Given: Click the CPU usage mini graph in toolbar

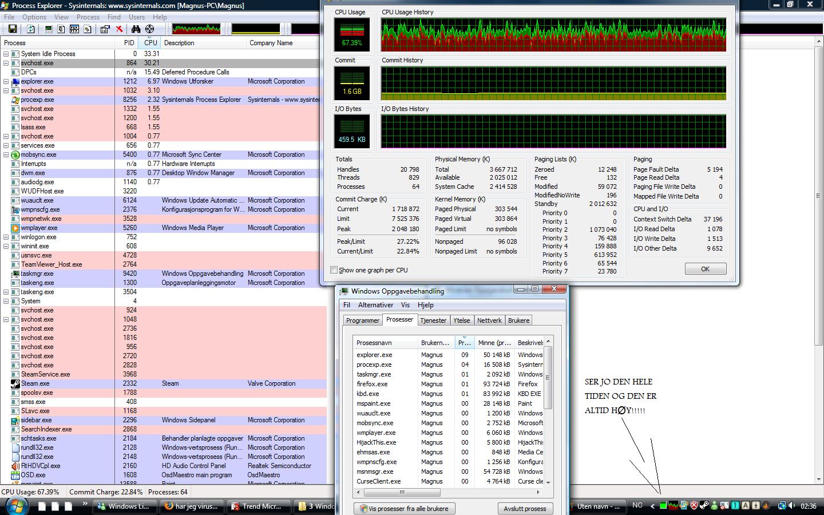Looking at the screenshot, I should click(x=196, y=29).
